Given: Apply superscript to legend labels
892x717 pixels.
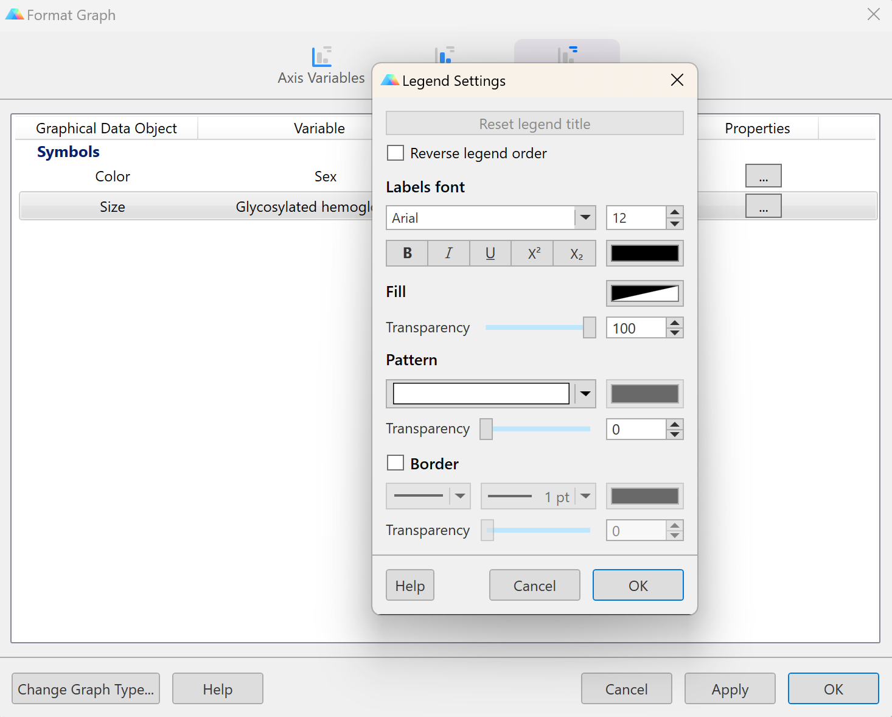Looking at the screenshot, I should click(533, 253).
